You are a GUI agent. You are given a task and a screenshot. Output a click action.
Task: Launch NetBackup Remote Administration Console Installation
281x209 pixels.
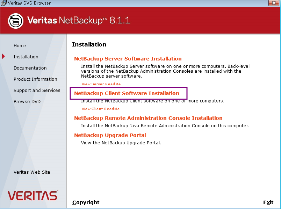148,118
